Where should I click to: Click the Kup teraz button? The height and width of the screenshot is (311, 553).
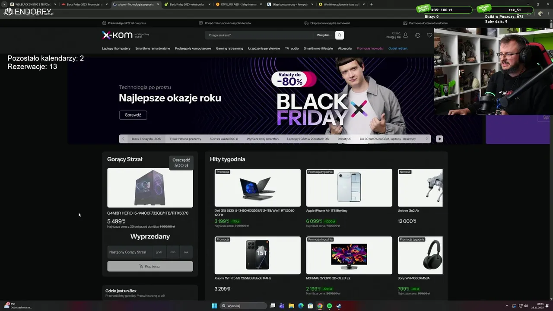[x=150, y=266]
